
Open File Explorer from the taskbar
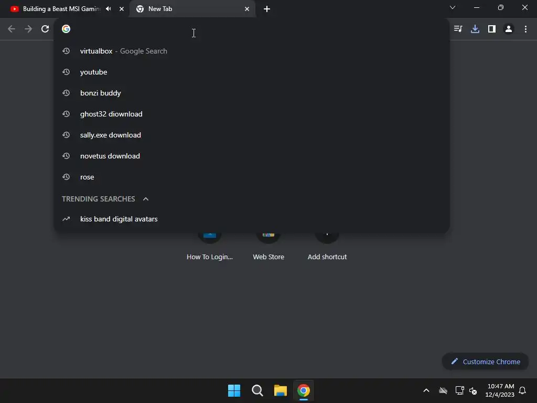tap(281, 390)
